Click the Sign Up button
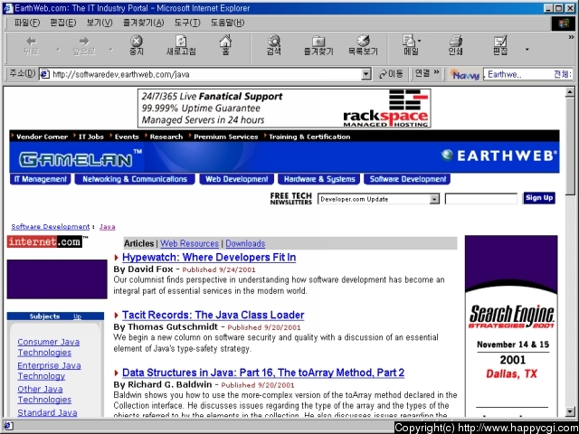Viewport: 579px width, 434px height. point(539,198)
